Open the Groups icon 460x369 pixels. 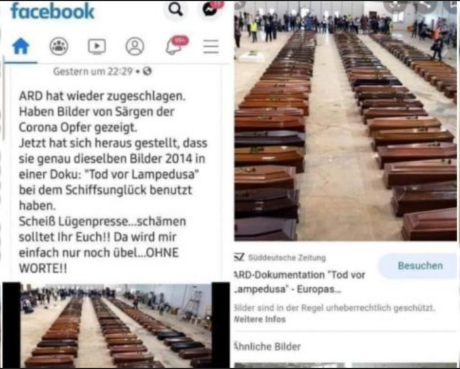pyautogui.click(x=59, y=46)
